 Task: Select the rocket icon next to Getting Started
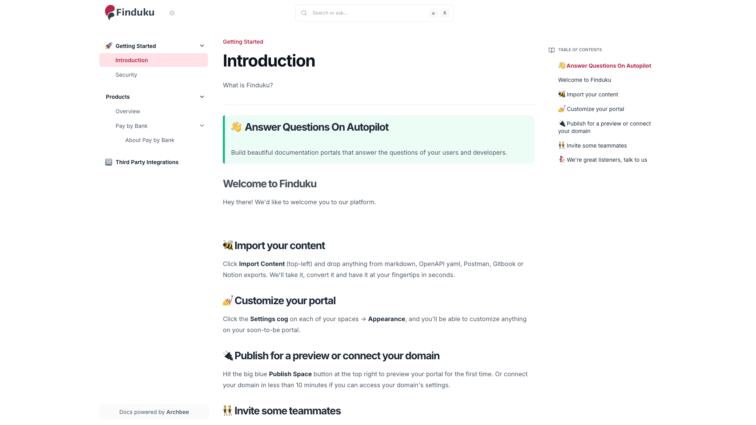point(109,46)
